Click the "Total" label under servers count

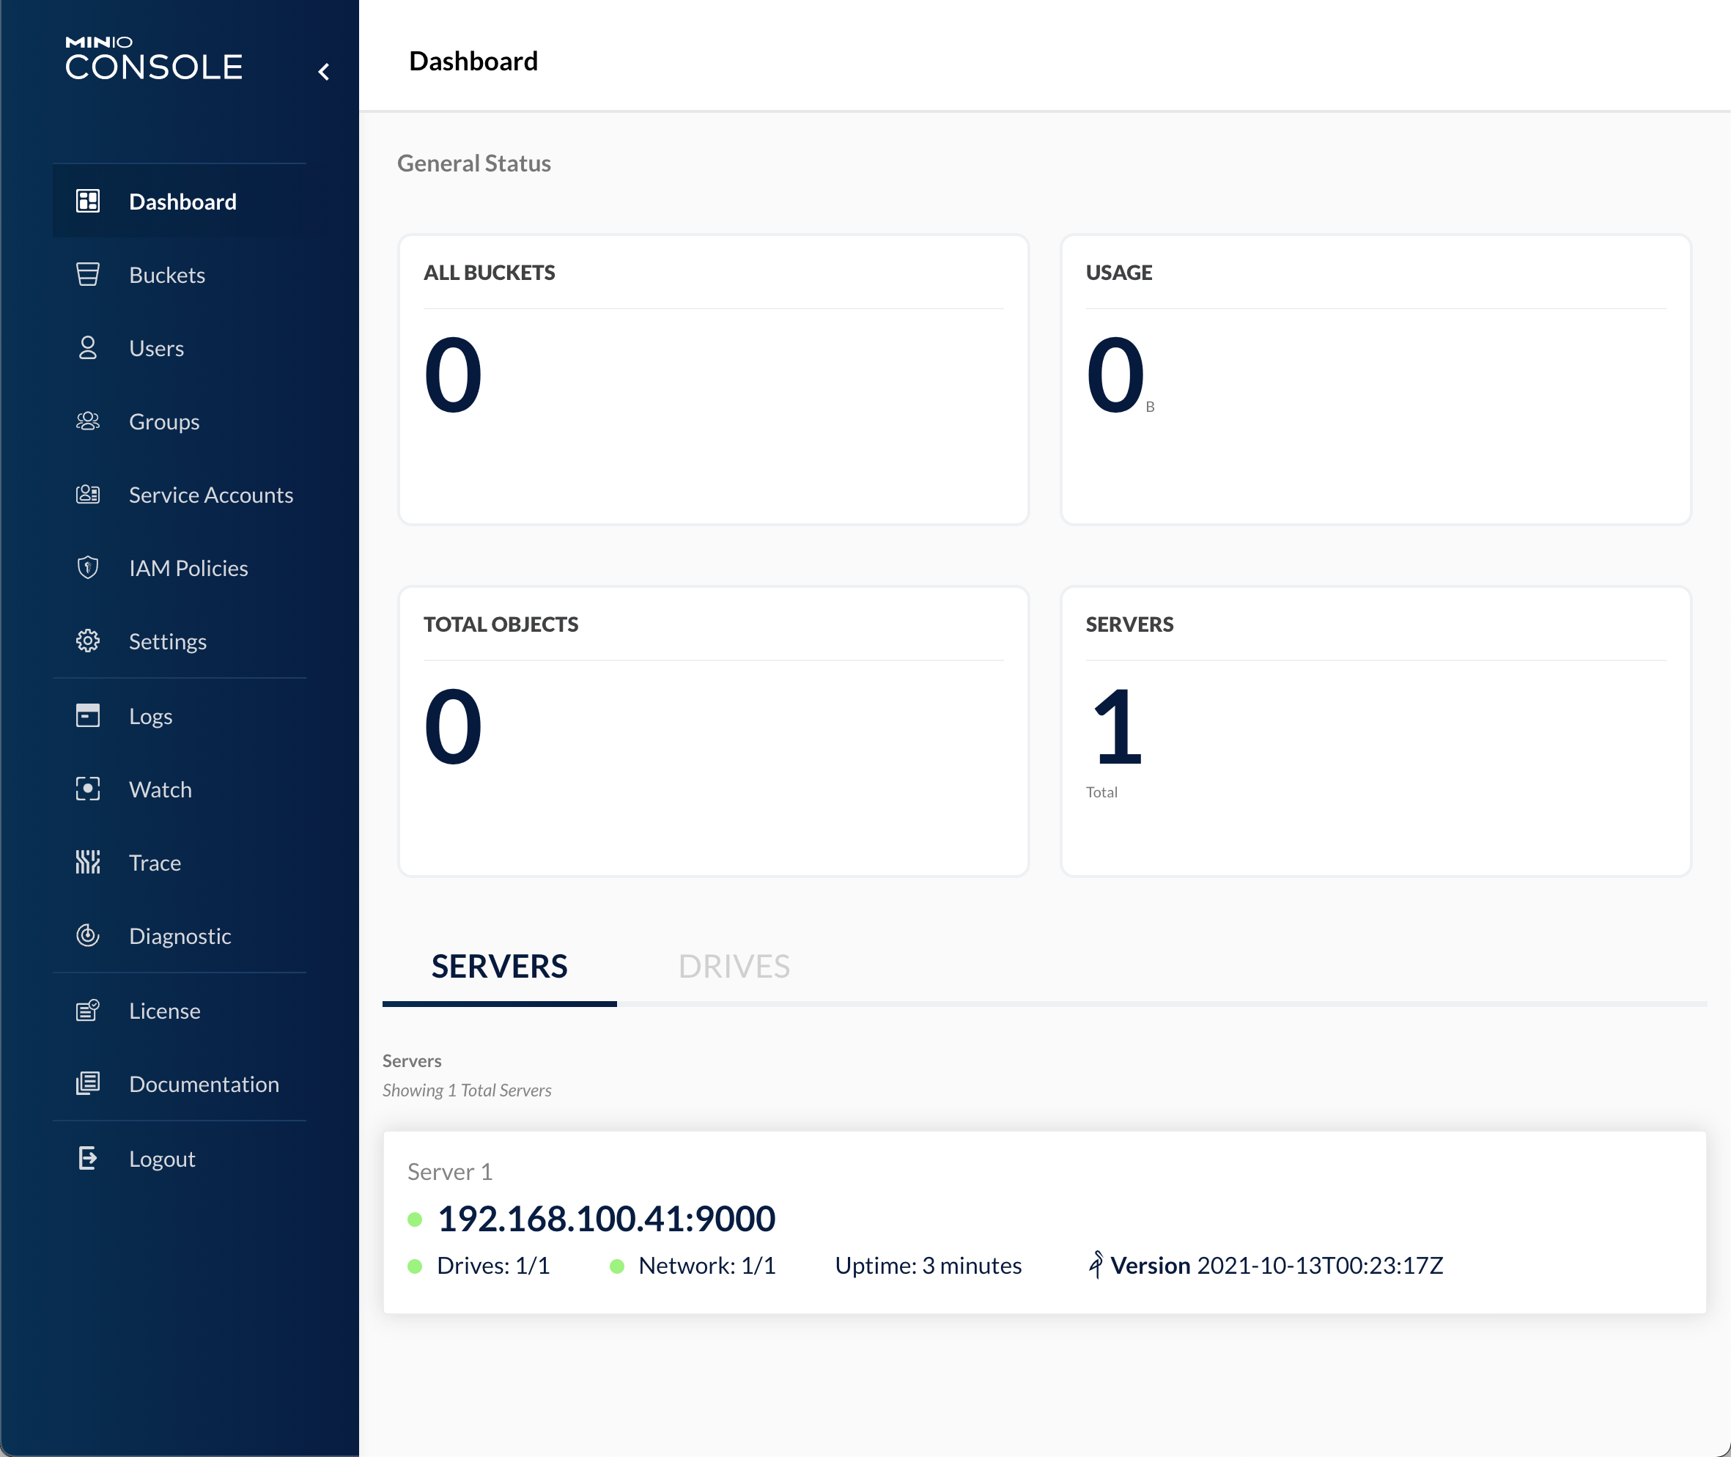coord(1101,792)
